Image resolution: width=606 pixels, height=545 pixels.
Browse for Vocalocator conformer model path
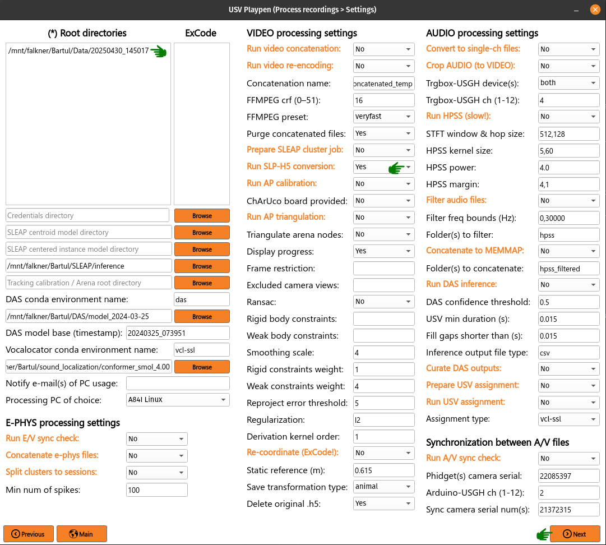tap(202, 367)
